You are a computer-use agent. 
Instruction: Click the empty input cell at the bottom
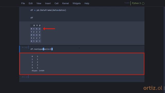point(82,78)
